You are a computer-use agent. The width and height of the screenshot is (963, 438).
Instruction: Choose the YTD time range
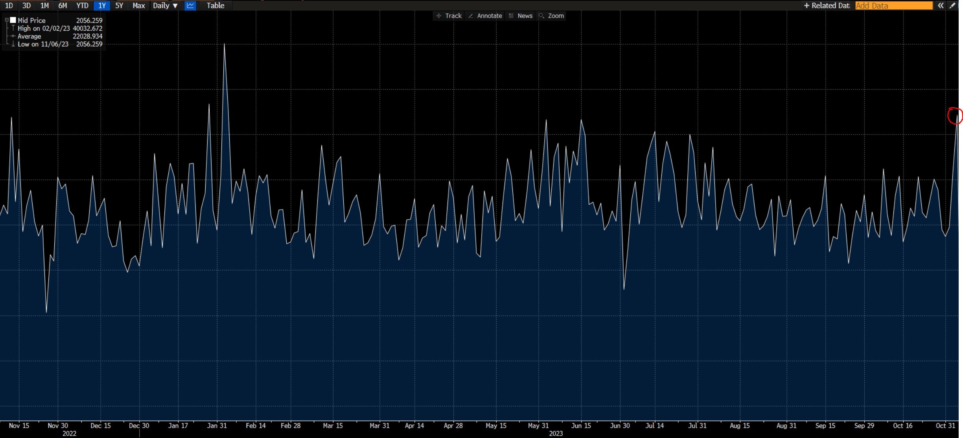[82, 5]
